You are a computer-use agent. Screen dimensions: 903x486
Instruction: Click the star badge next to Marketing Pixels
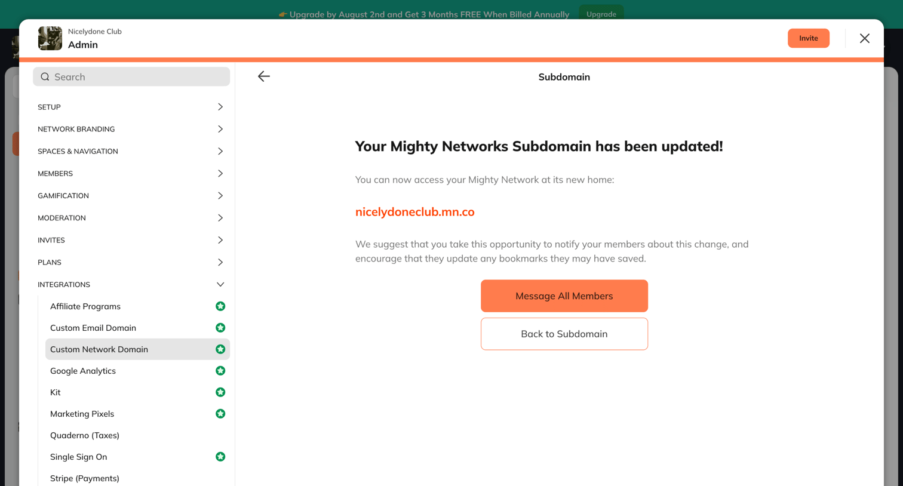coord(220,414)
